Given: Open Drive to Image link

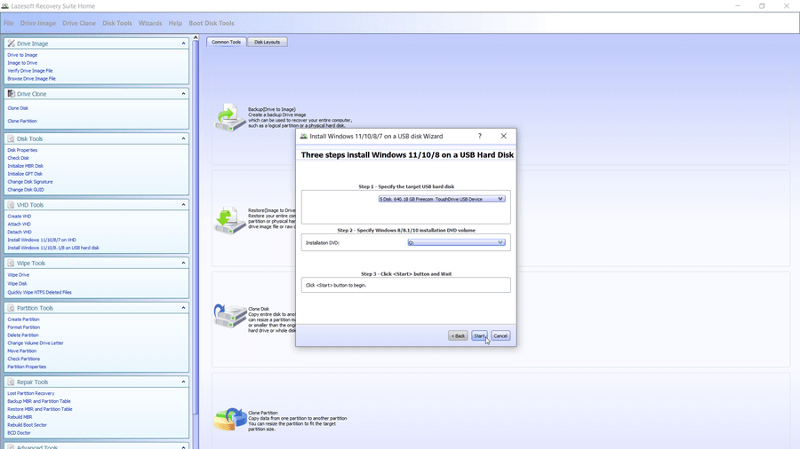Looking at the screenshot, I should click(22, 55).
